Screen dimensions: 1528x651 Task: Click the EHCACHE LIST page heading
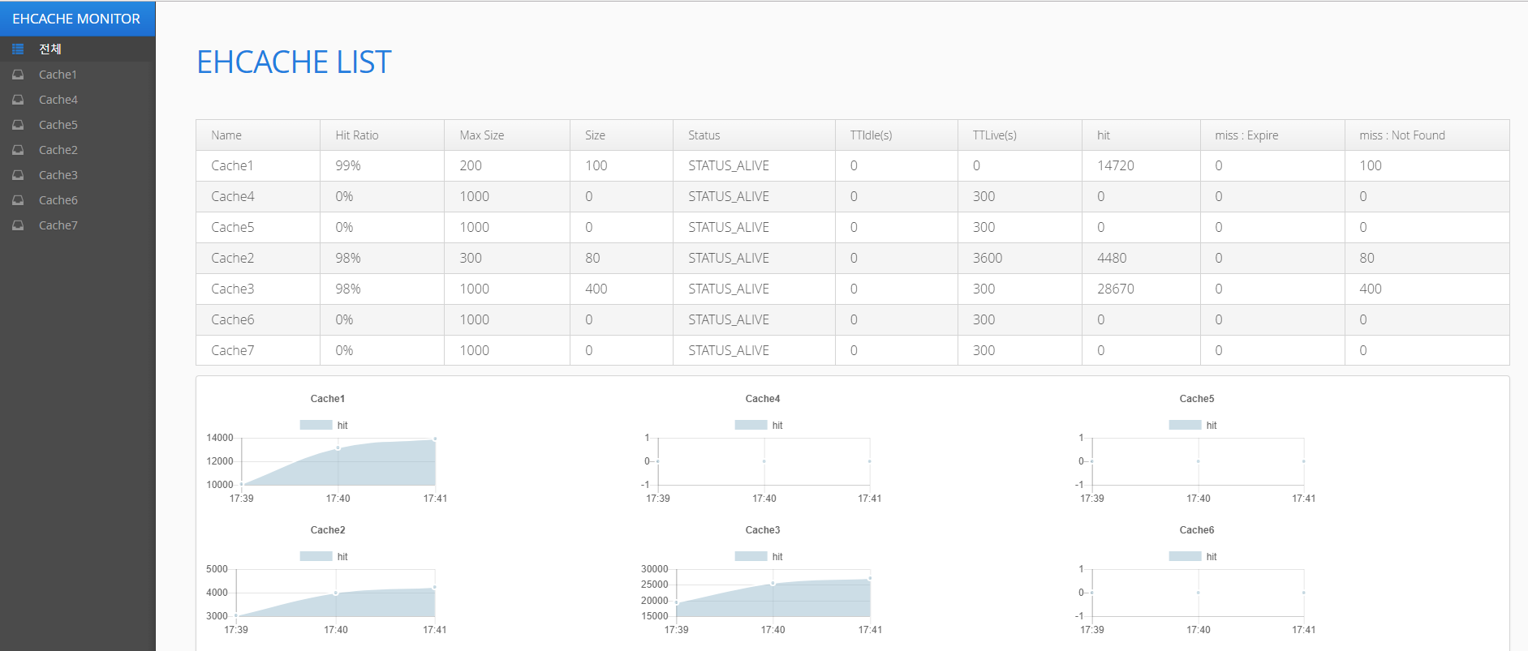point(294,62)
